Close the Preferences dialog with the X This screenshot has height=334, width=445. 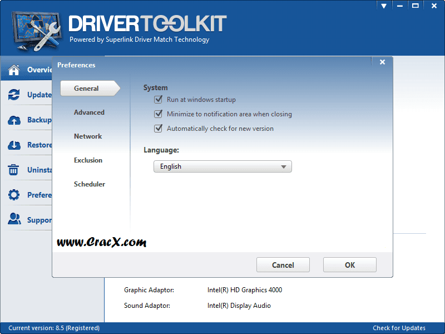pos(382,62)
